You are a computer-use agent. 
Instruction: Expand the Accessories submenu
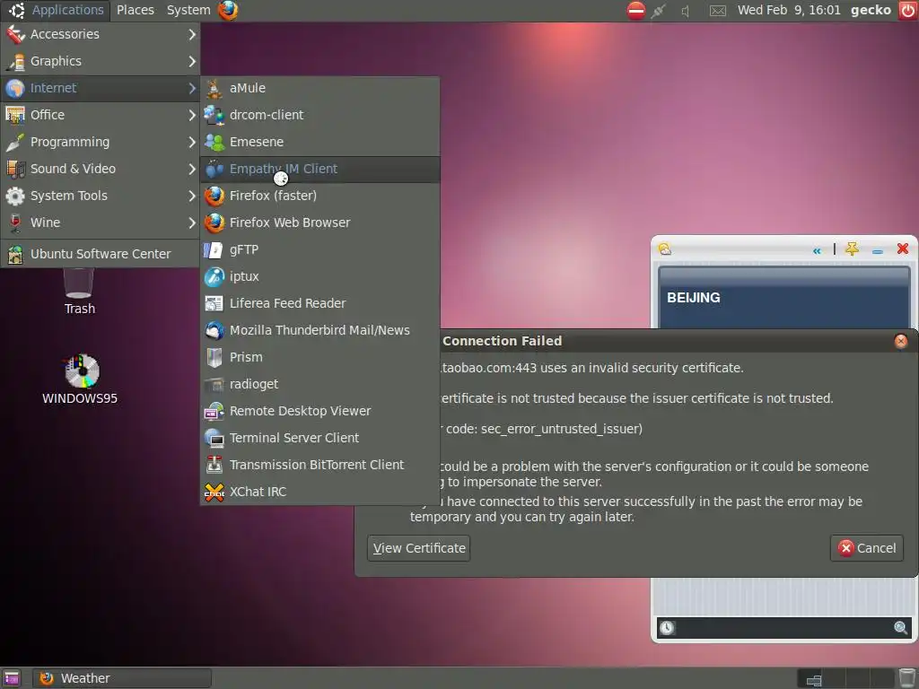101,34
